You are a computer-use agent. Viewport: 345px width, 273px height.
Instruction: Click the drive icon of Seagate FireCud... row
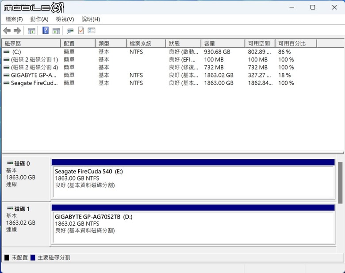coord(7,83)
